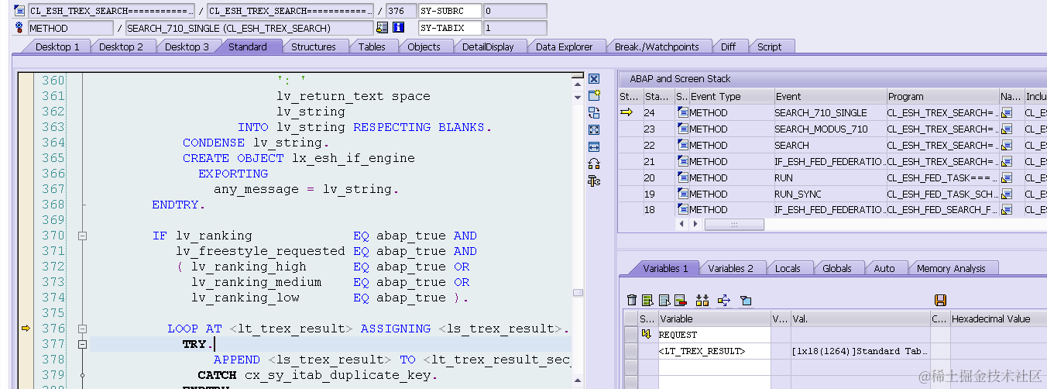Image resolution: width=1047 pixels, height=389 pixels.
Task: Click the first green list icon in Variables toolbar
Action: [647, 301]
